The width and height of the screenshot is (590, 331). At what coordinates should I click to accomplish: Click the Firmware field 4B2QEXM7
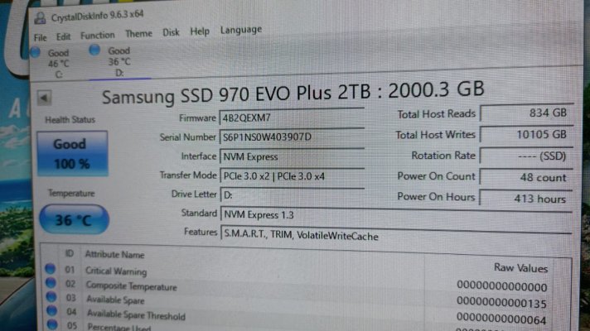(292, 118)
